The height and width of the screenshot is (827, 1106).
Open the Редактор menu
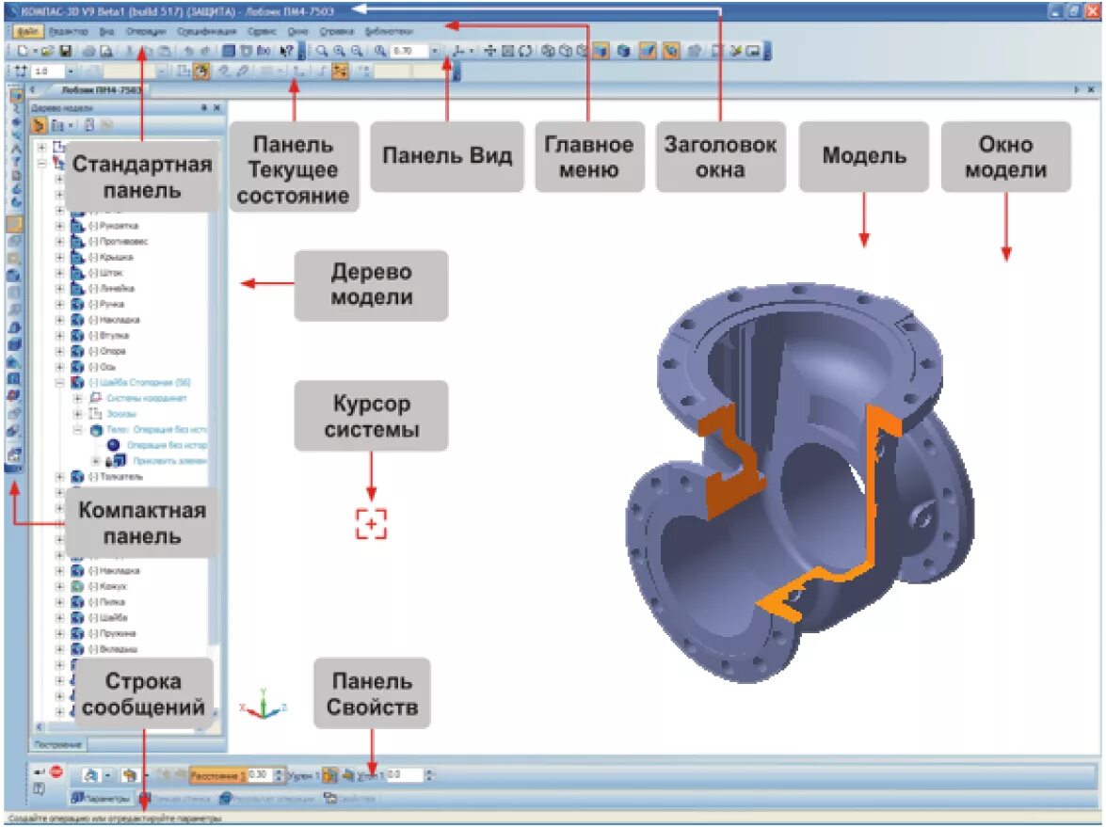coord(69,32)
